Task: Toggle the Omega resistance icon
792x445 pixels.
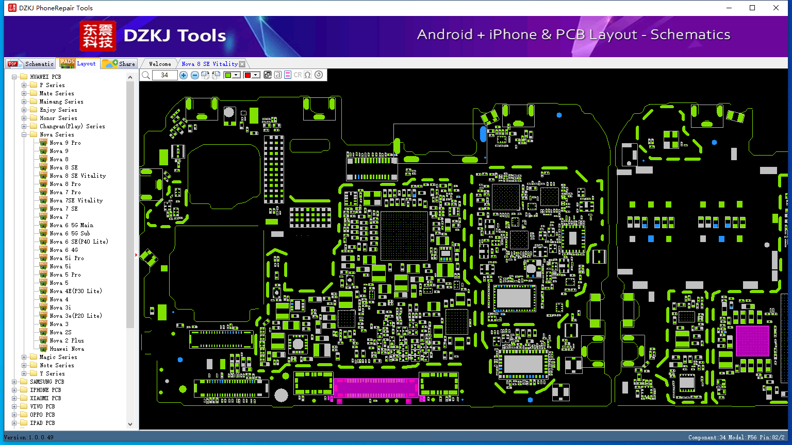Action: [308, 75]
